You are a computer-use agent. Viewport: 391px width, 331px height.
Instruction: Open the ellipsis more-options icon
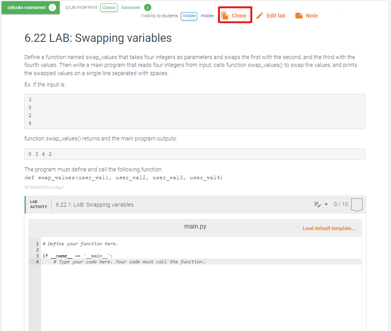[337, 14]
